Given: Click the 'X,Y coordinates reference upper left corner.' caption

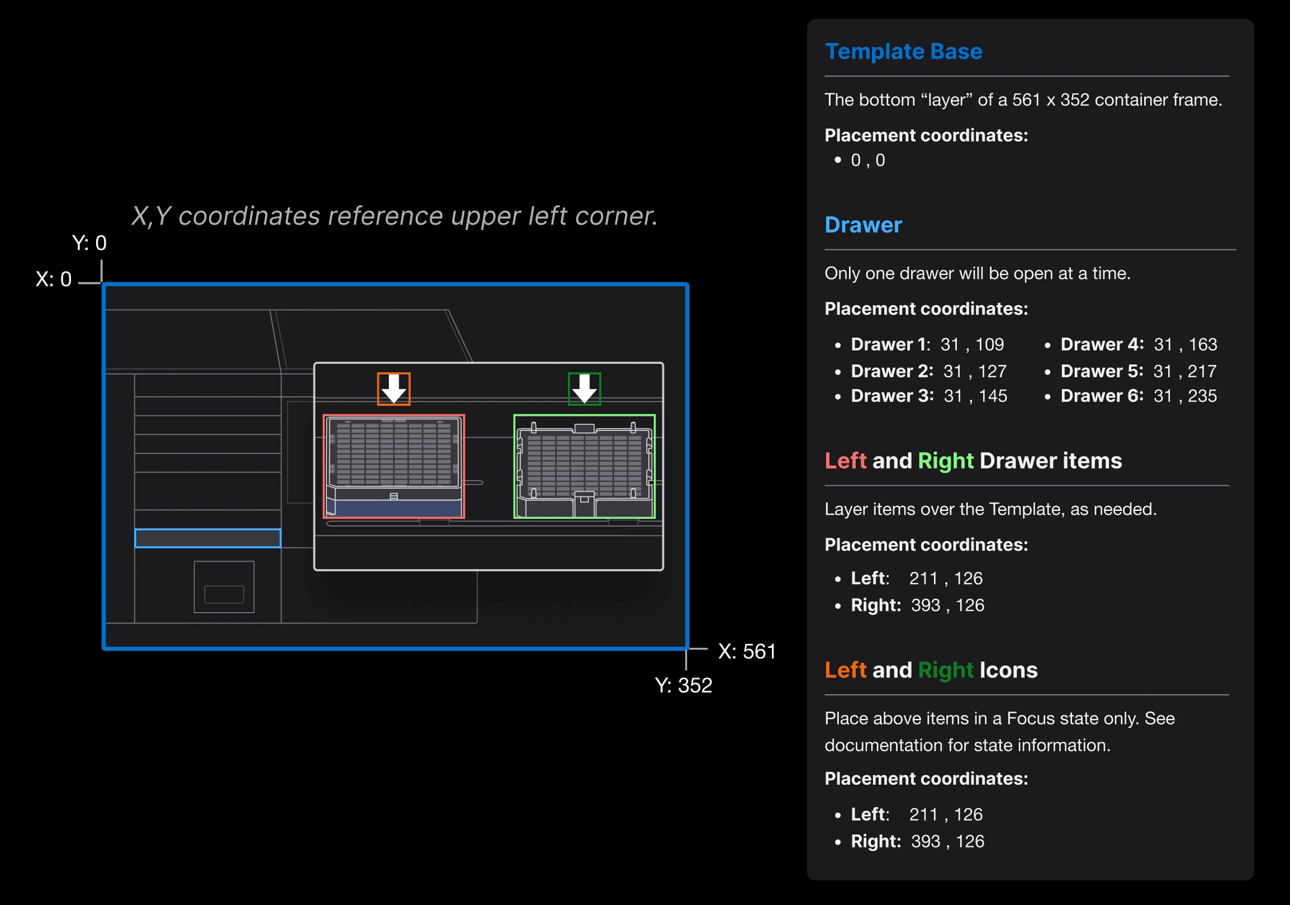Looking at the screenshot, I should 395,216.
